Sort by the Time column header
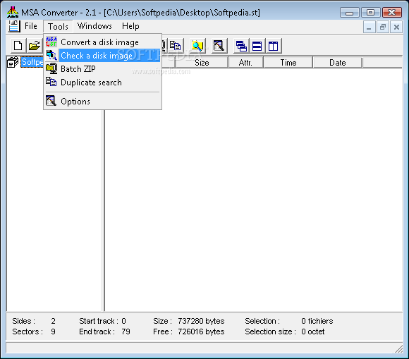This screenshot has width=409, height=359. 288,63
